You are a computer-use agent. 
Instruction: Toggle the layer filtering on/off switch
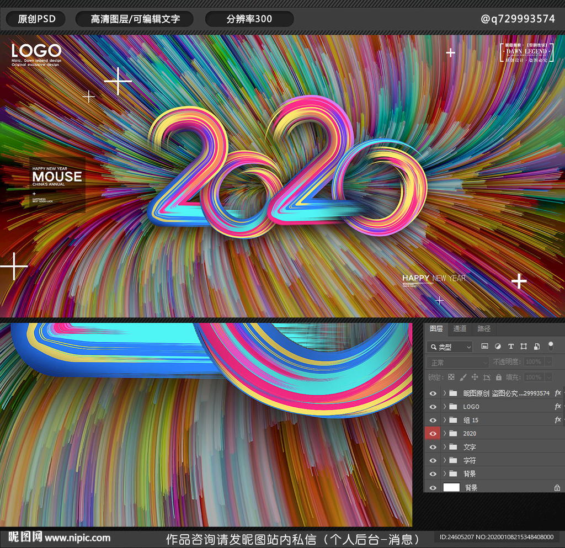[550, 346]
